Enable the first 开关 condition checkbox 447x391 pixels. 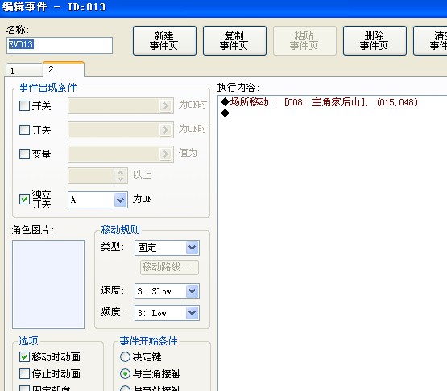tap(24, 105)
